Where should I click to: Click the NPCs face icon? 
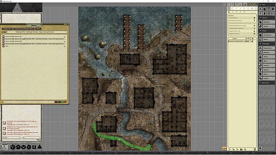(x=260, y=61)
